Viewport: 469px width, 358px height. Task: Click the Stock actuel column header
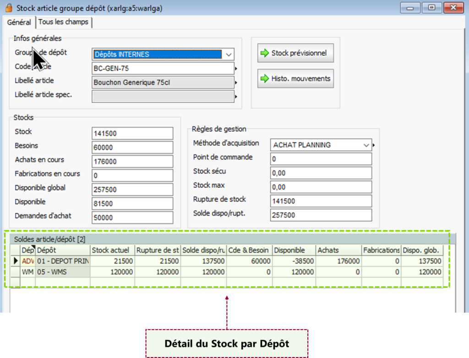pos(112,250)
